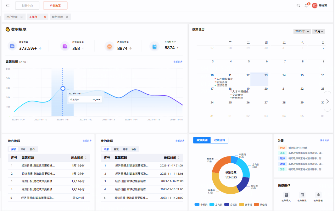Image resolution: width=335 pixels, height=211 pixels.
Task: Click 查看更多 link in 公告 panel
Action: pyautogui.click(x=325, y=140)
